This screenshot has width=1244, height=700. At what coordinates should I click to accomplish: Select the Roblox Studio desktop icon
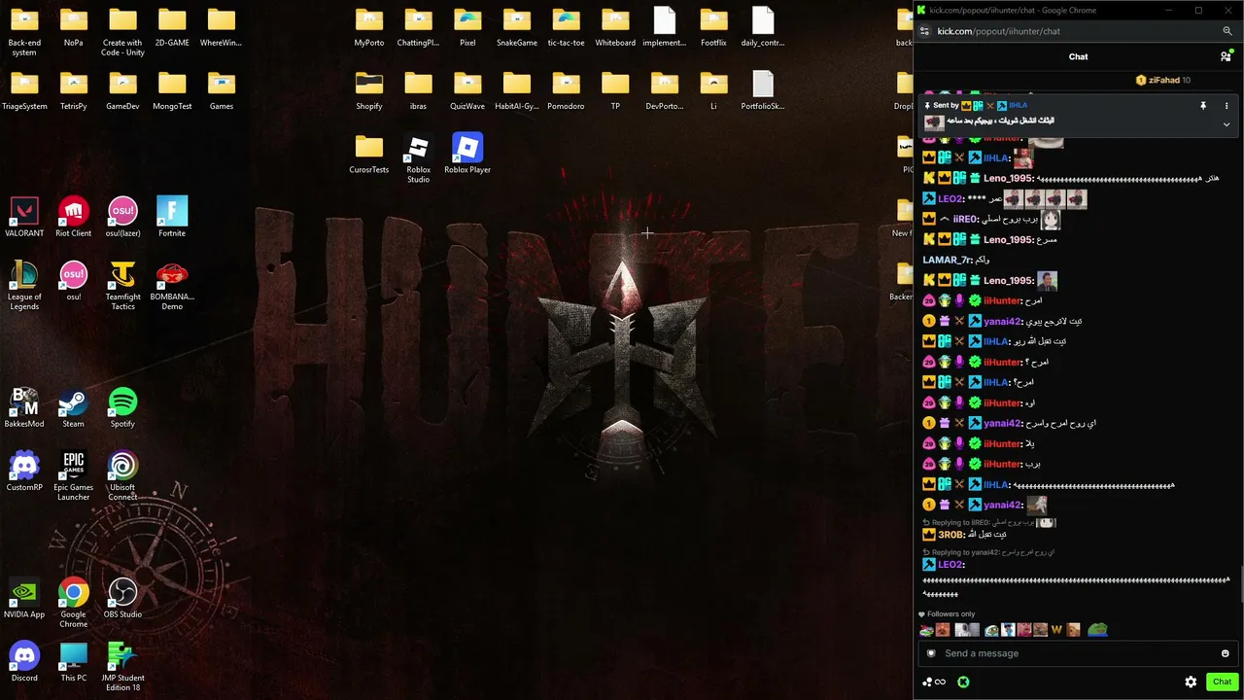pyautogui.click(x=418, y=158)
